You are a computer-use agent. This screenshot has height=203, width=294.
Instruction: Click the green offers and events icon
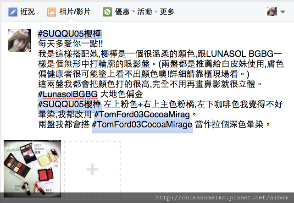click(x=107, y=12)
